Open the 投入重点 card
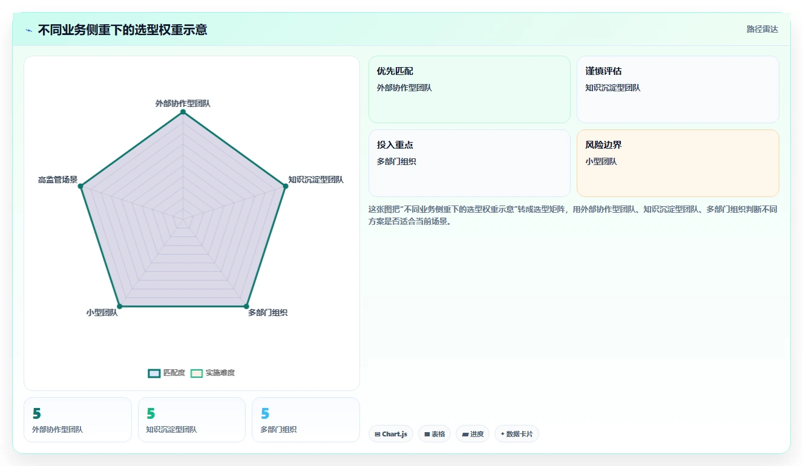The image size is (803, 466). point(470,163)
